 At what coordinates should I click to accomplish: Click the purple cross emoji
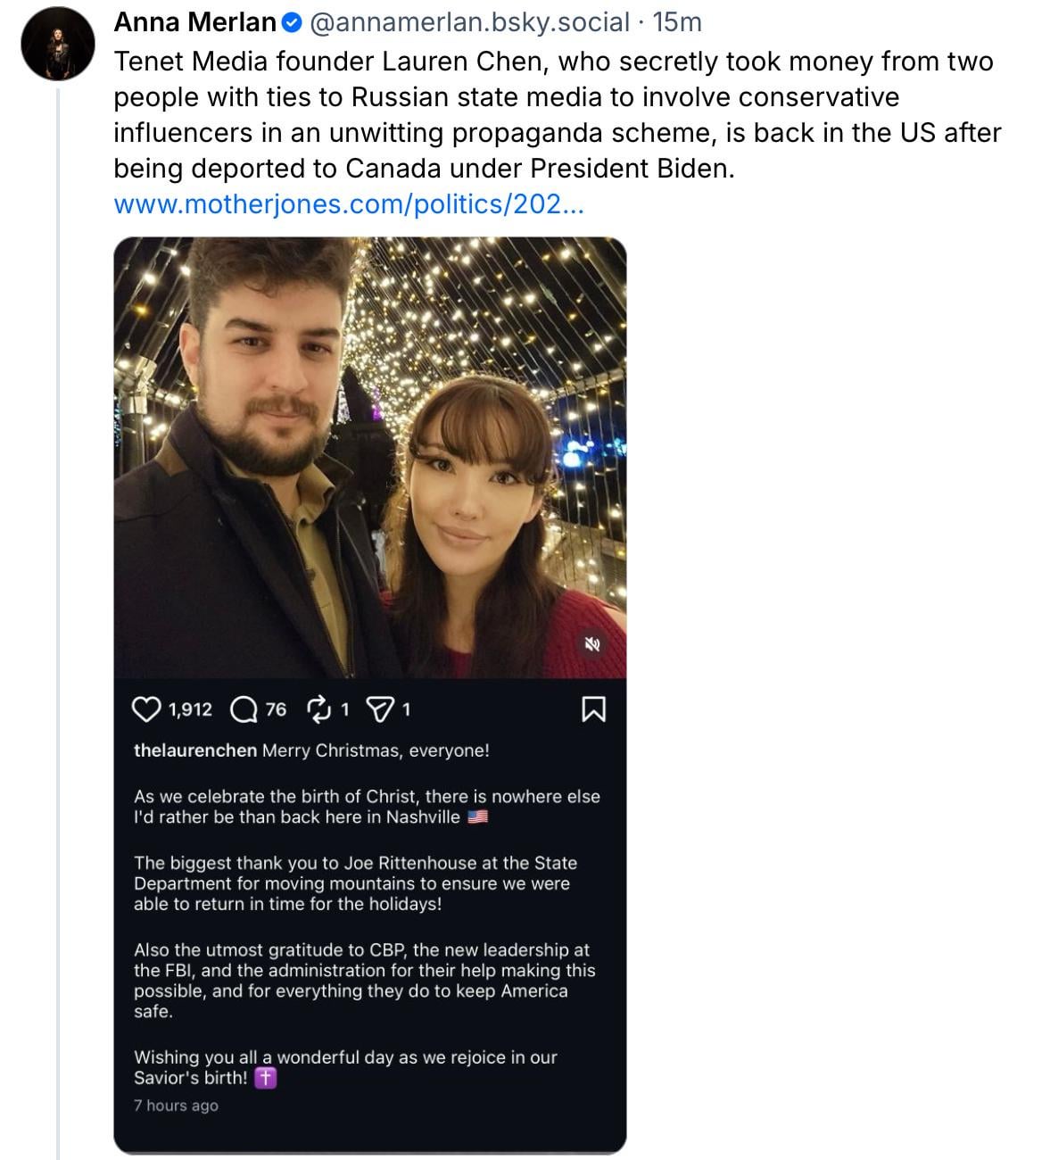[266, 1078]
